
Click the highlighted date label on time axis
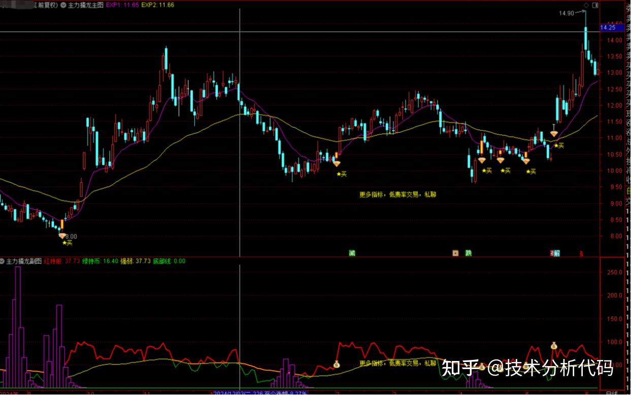point(260,392)
